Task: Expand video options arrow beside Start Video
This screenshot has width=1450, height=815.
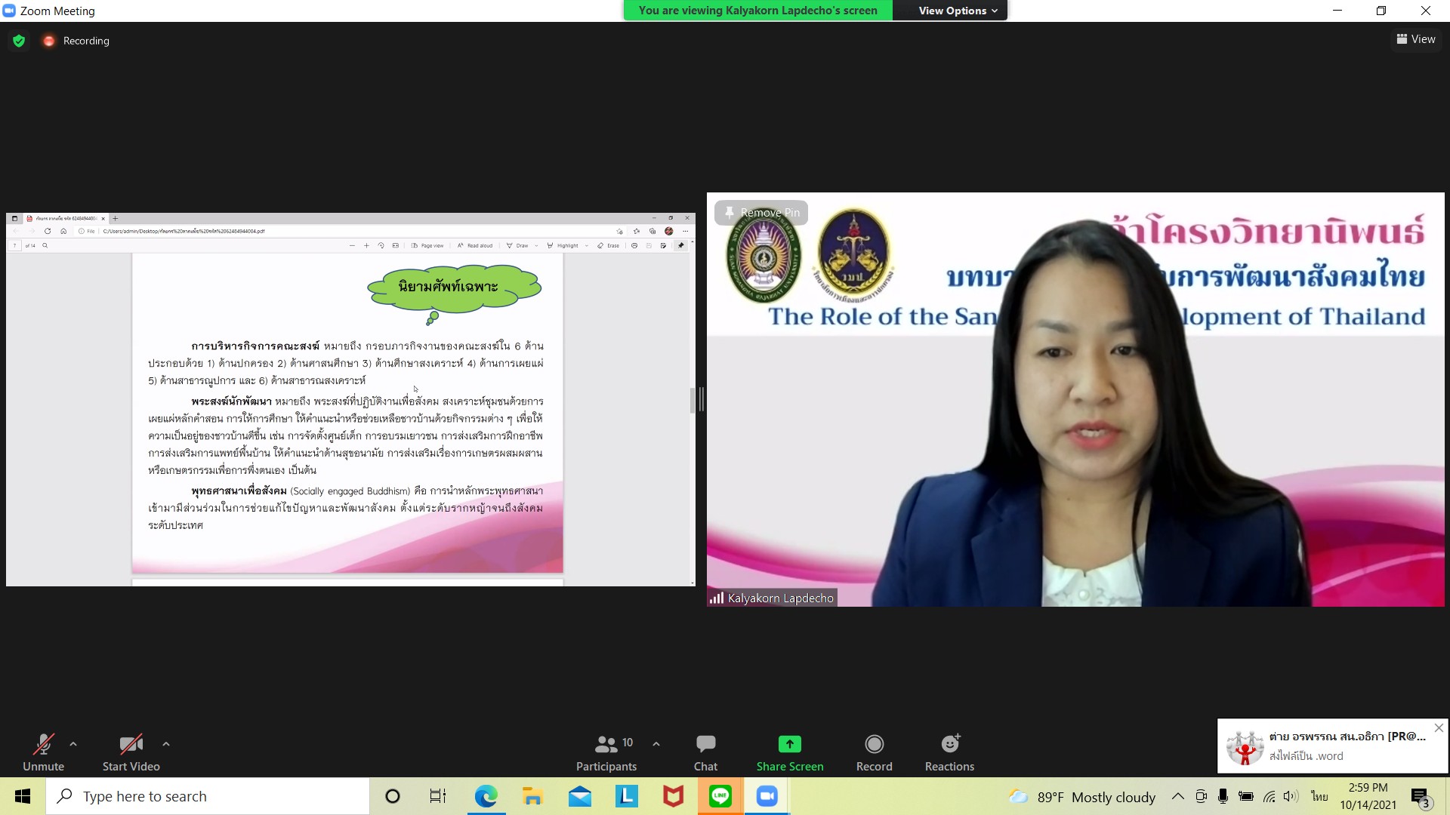Action: coord(166,744)
